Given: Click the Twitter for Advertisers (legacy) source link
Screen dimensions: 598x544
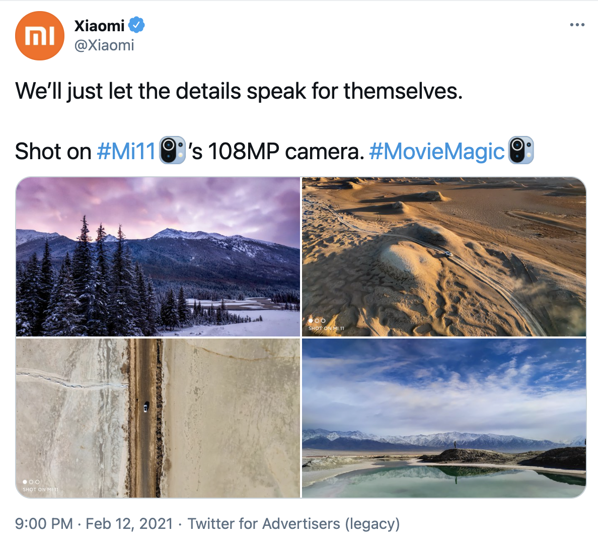Looking at the screenshot, I should point(293,524).
